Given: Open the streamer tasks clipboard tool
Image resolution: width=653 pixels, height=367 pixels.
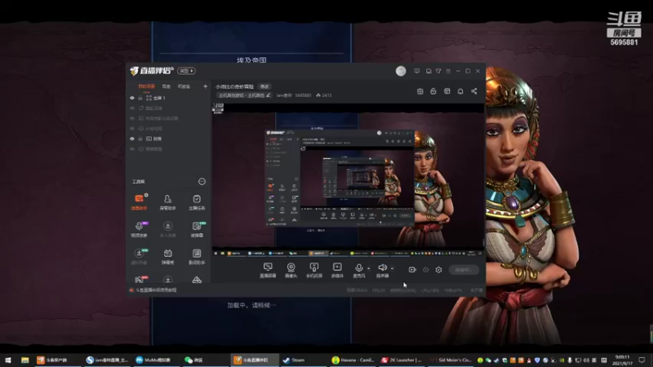Looking at the screenshot, I should (197, 201).
